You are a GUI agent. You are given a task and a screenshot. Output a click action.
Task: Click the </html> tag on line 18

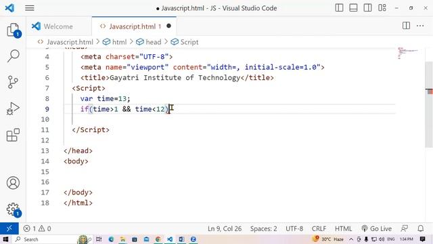tap(78, 203)
